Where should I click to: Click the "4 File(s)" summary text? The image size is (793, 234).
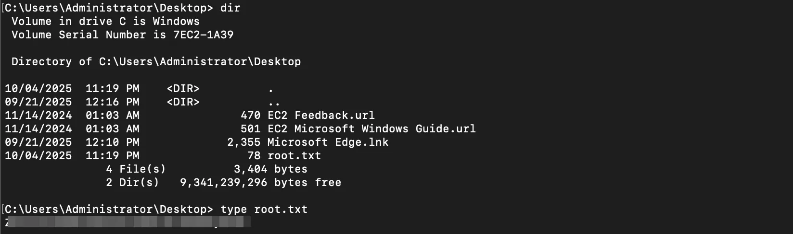[136, 169]
